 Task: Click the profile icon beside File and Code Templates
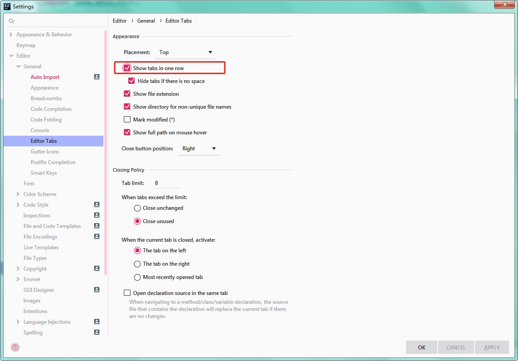click(x=97, y=226)
